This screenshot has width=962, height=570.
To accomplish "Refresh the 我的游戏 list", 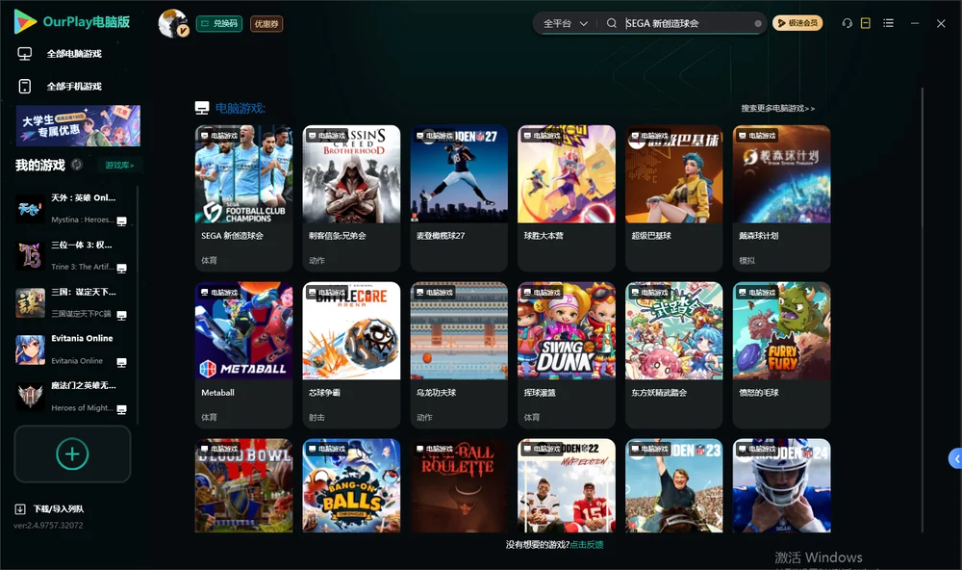I will coord(77,165).
